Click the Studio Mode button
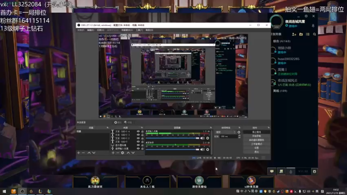The width and height of the screenshot is (347, 195). [x=256, y=144]
